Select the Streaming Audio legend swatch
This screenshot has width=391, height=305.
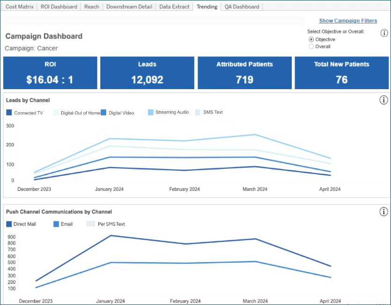click(x=151, y=112)
